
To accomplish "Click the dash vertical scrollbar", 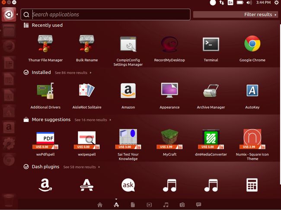I will tap(280, 104).
